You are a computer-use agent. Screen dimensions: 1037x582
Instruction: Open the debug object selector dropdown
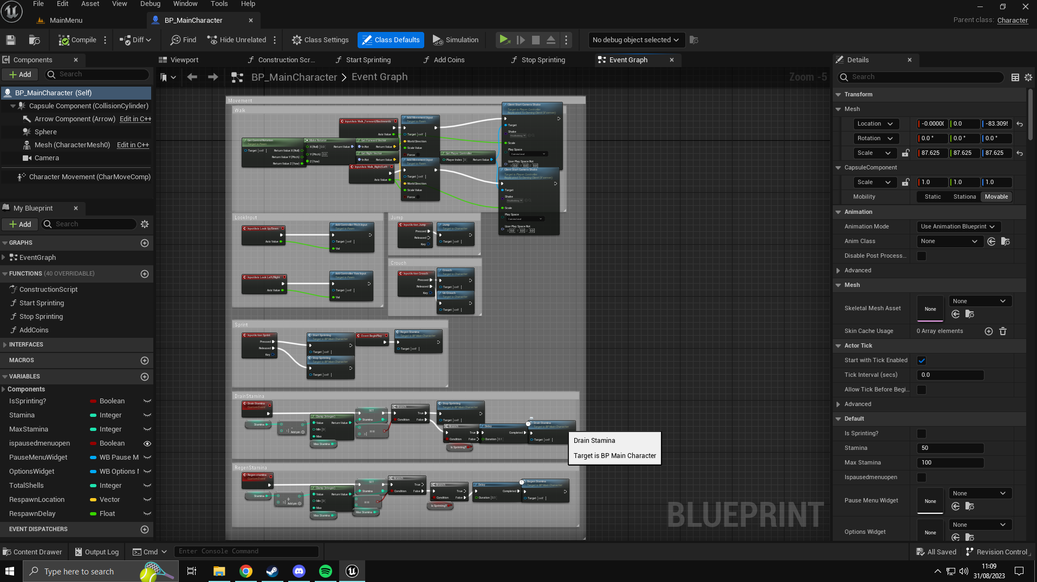point(636,40)
